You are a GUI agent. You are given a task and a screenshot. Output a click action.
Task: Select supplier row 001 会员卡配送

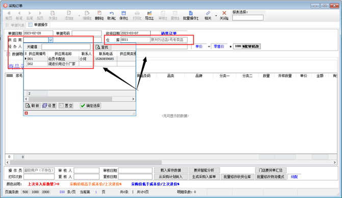point(80,59)
